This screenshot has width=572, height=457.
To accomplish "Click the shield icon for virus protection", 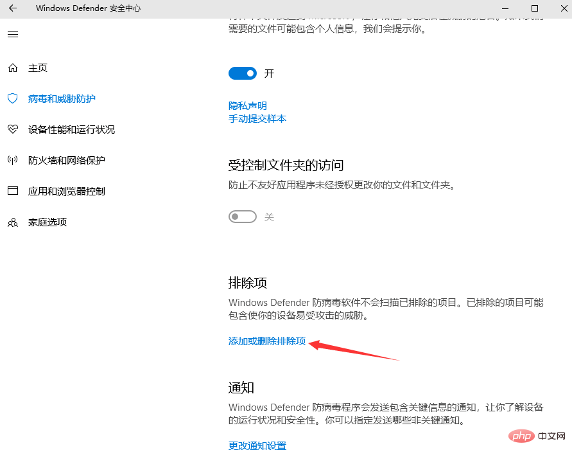I will (13, 98).
